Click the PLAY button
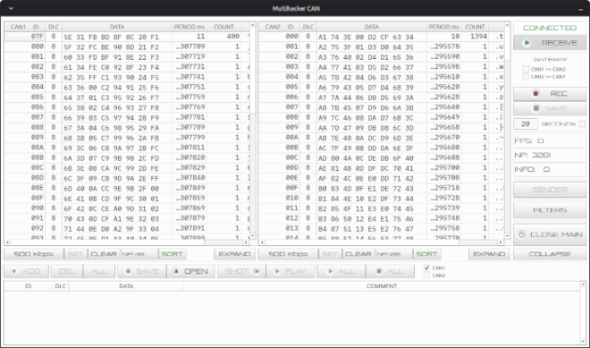 pos(291,271)
